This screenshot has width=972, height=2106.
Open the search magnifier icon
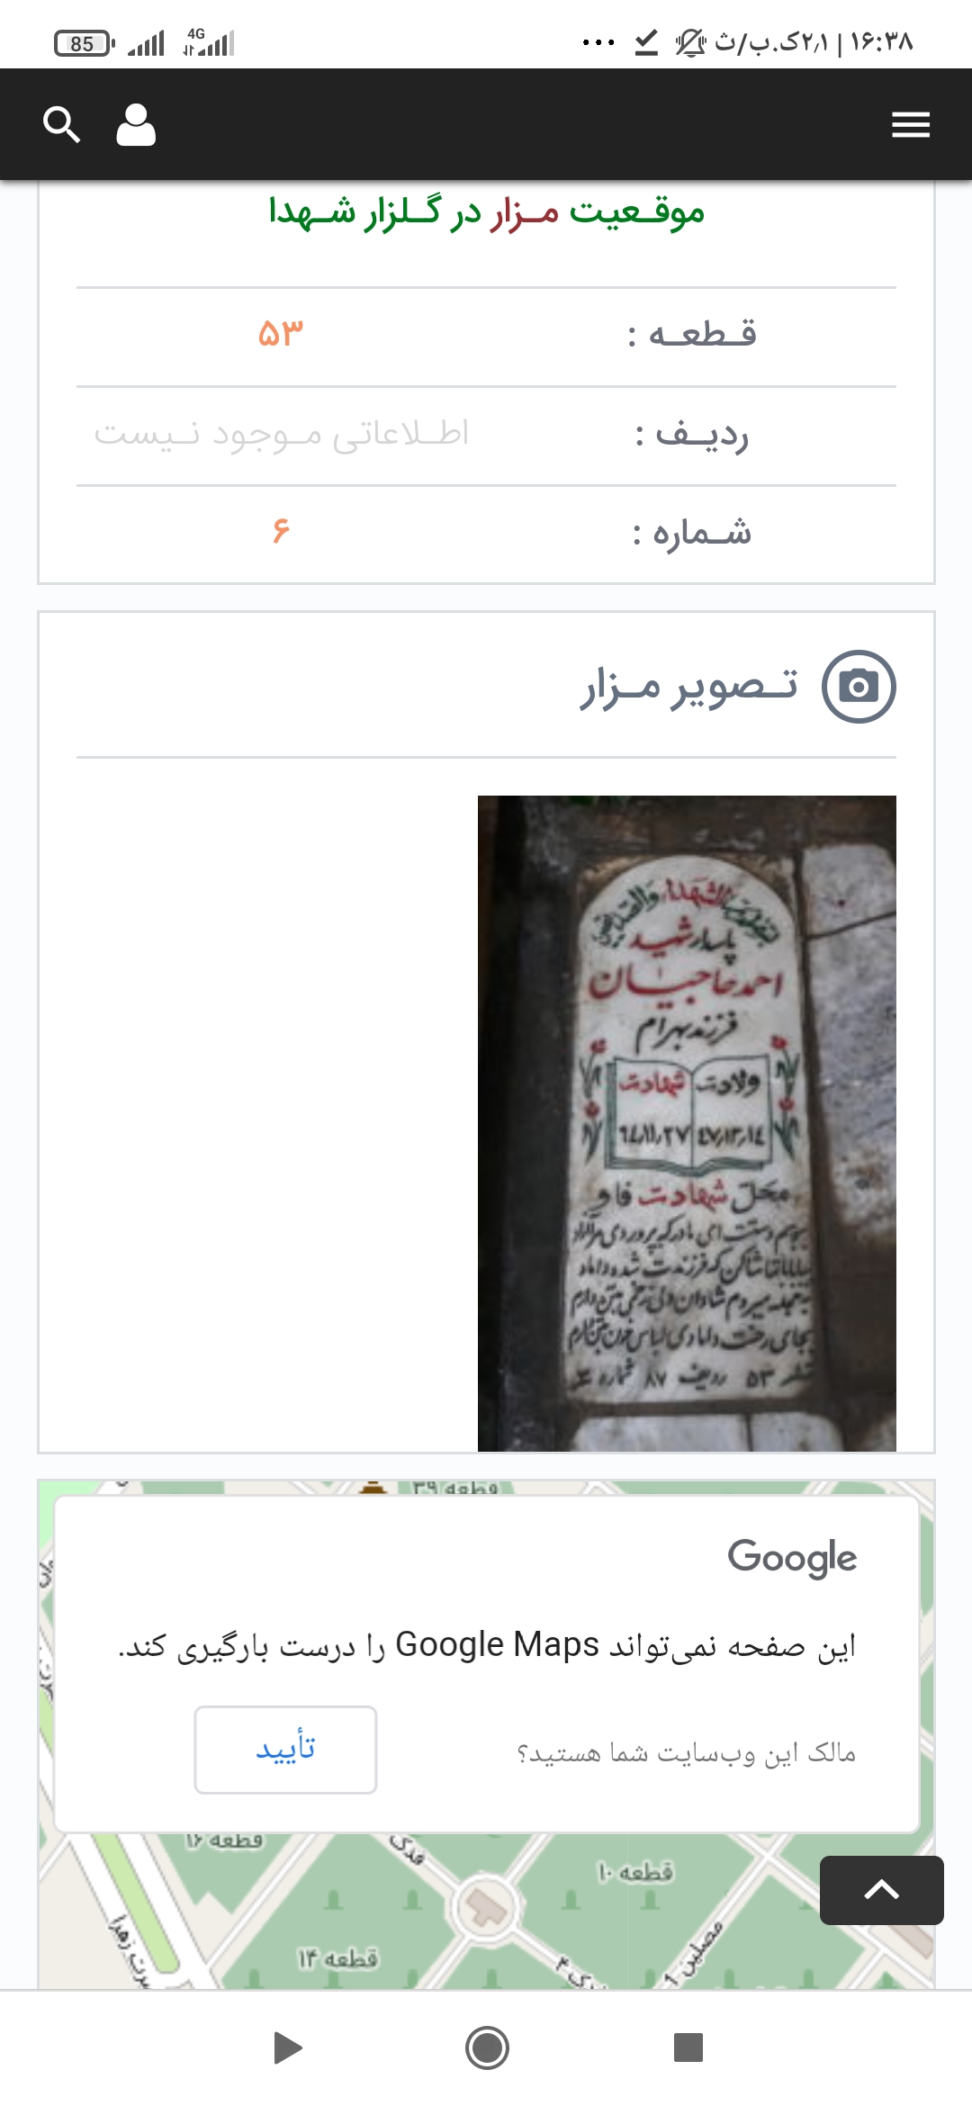(x=62, y=124)
